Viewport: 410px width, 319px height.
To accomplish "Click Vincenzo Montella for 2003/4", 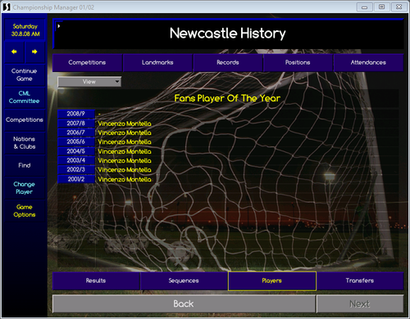I will point(125,160).
